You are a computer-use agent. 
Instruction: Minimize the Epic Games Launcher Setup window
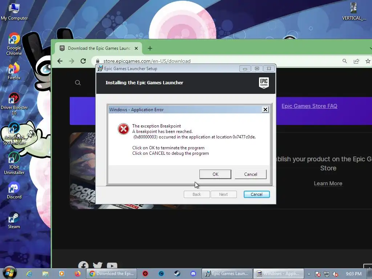245,69
